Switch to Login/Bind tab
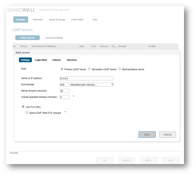The width and height of the screenshot is (196, 176). coord(41,60)
